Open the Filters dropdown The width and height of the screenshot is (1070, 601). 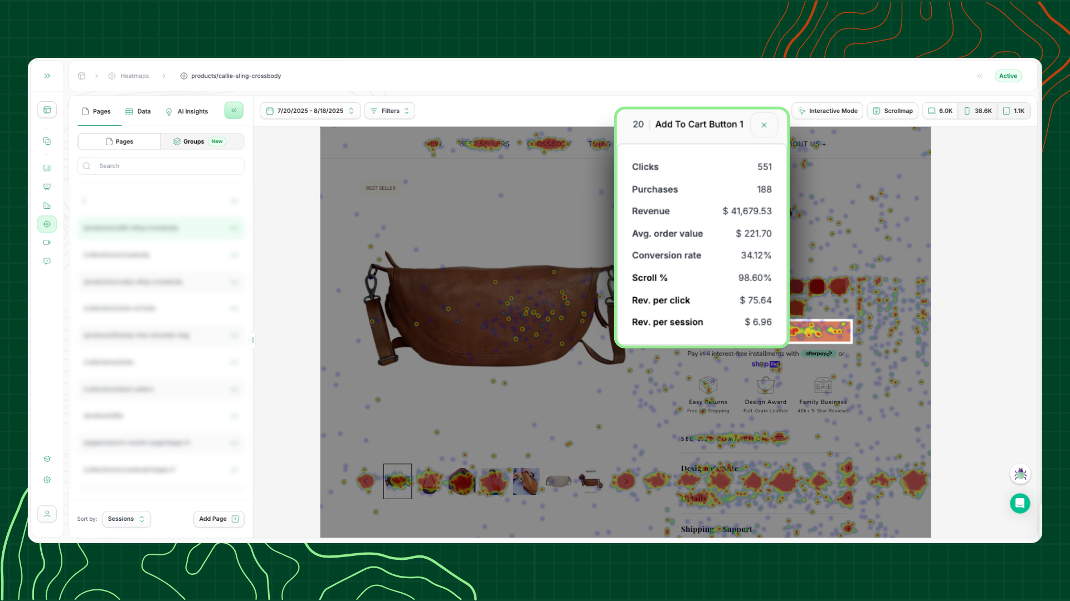(390, 111)
